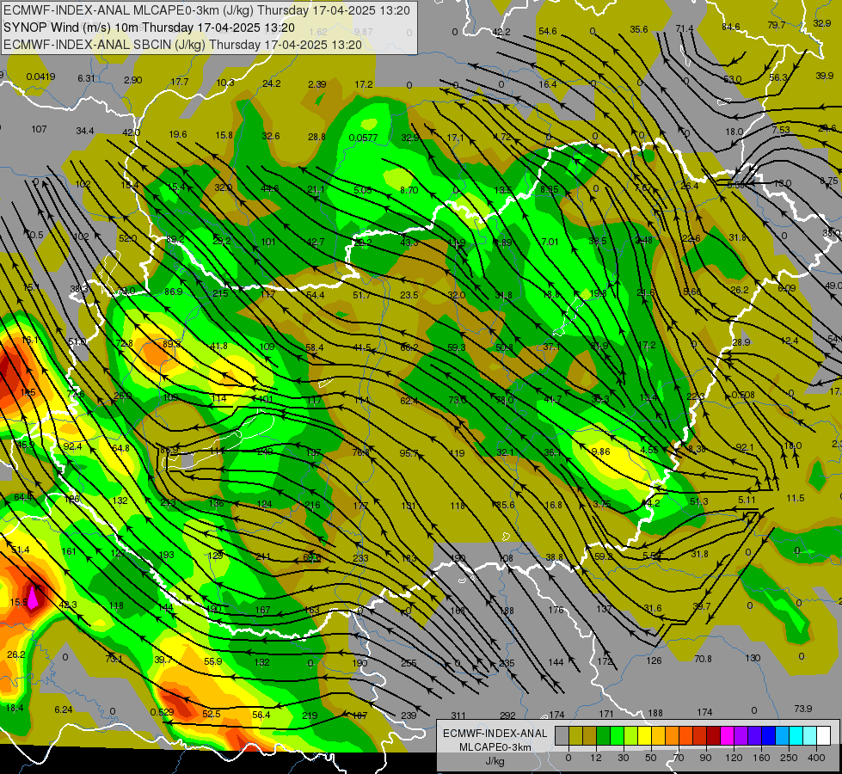
Task: Click the legend scale label 120
Action: pyautogui.click(x=734, y=758)
